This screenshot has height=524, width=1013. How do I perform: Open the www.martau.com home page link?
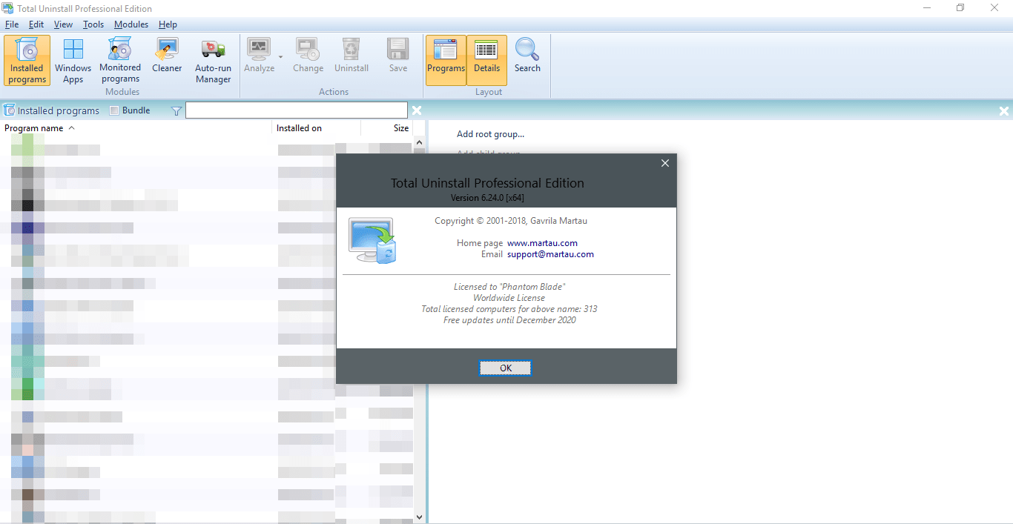point(542,243)
